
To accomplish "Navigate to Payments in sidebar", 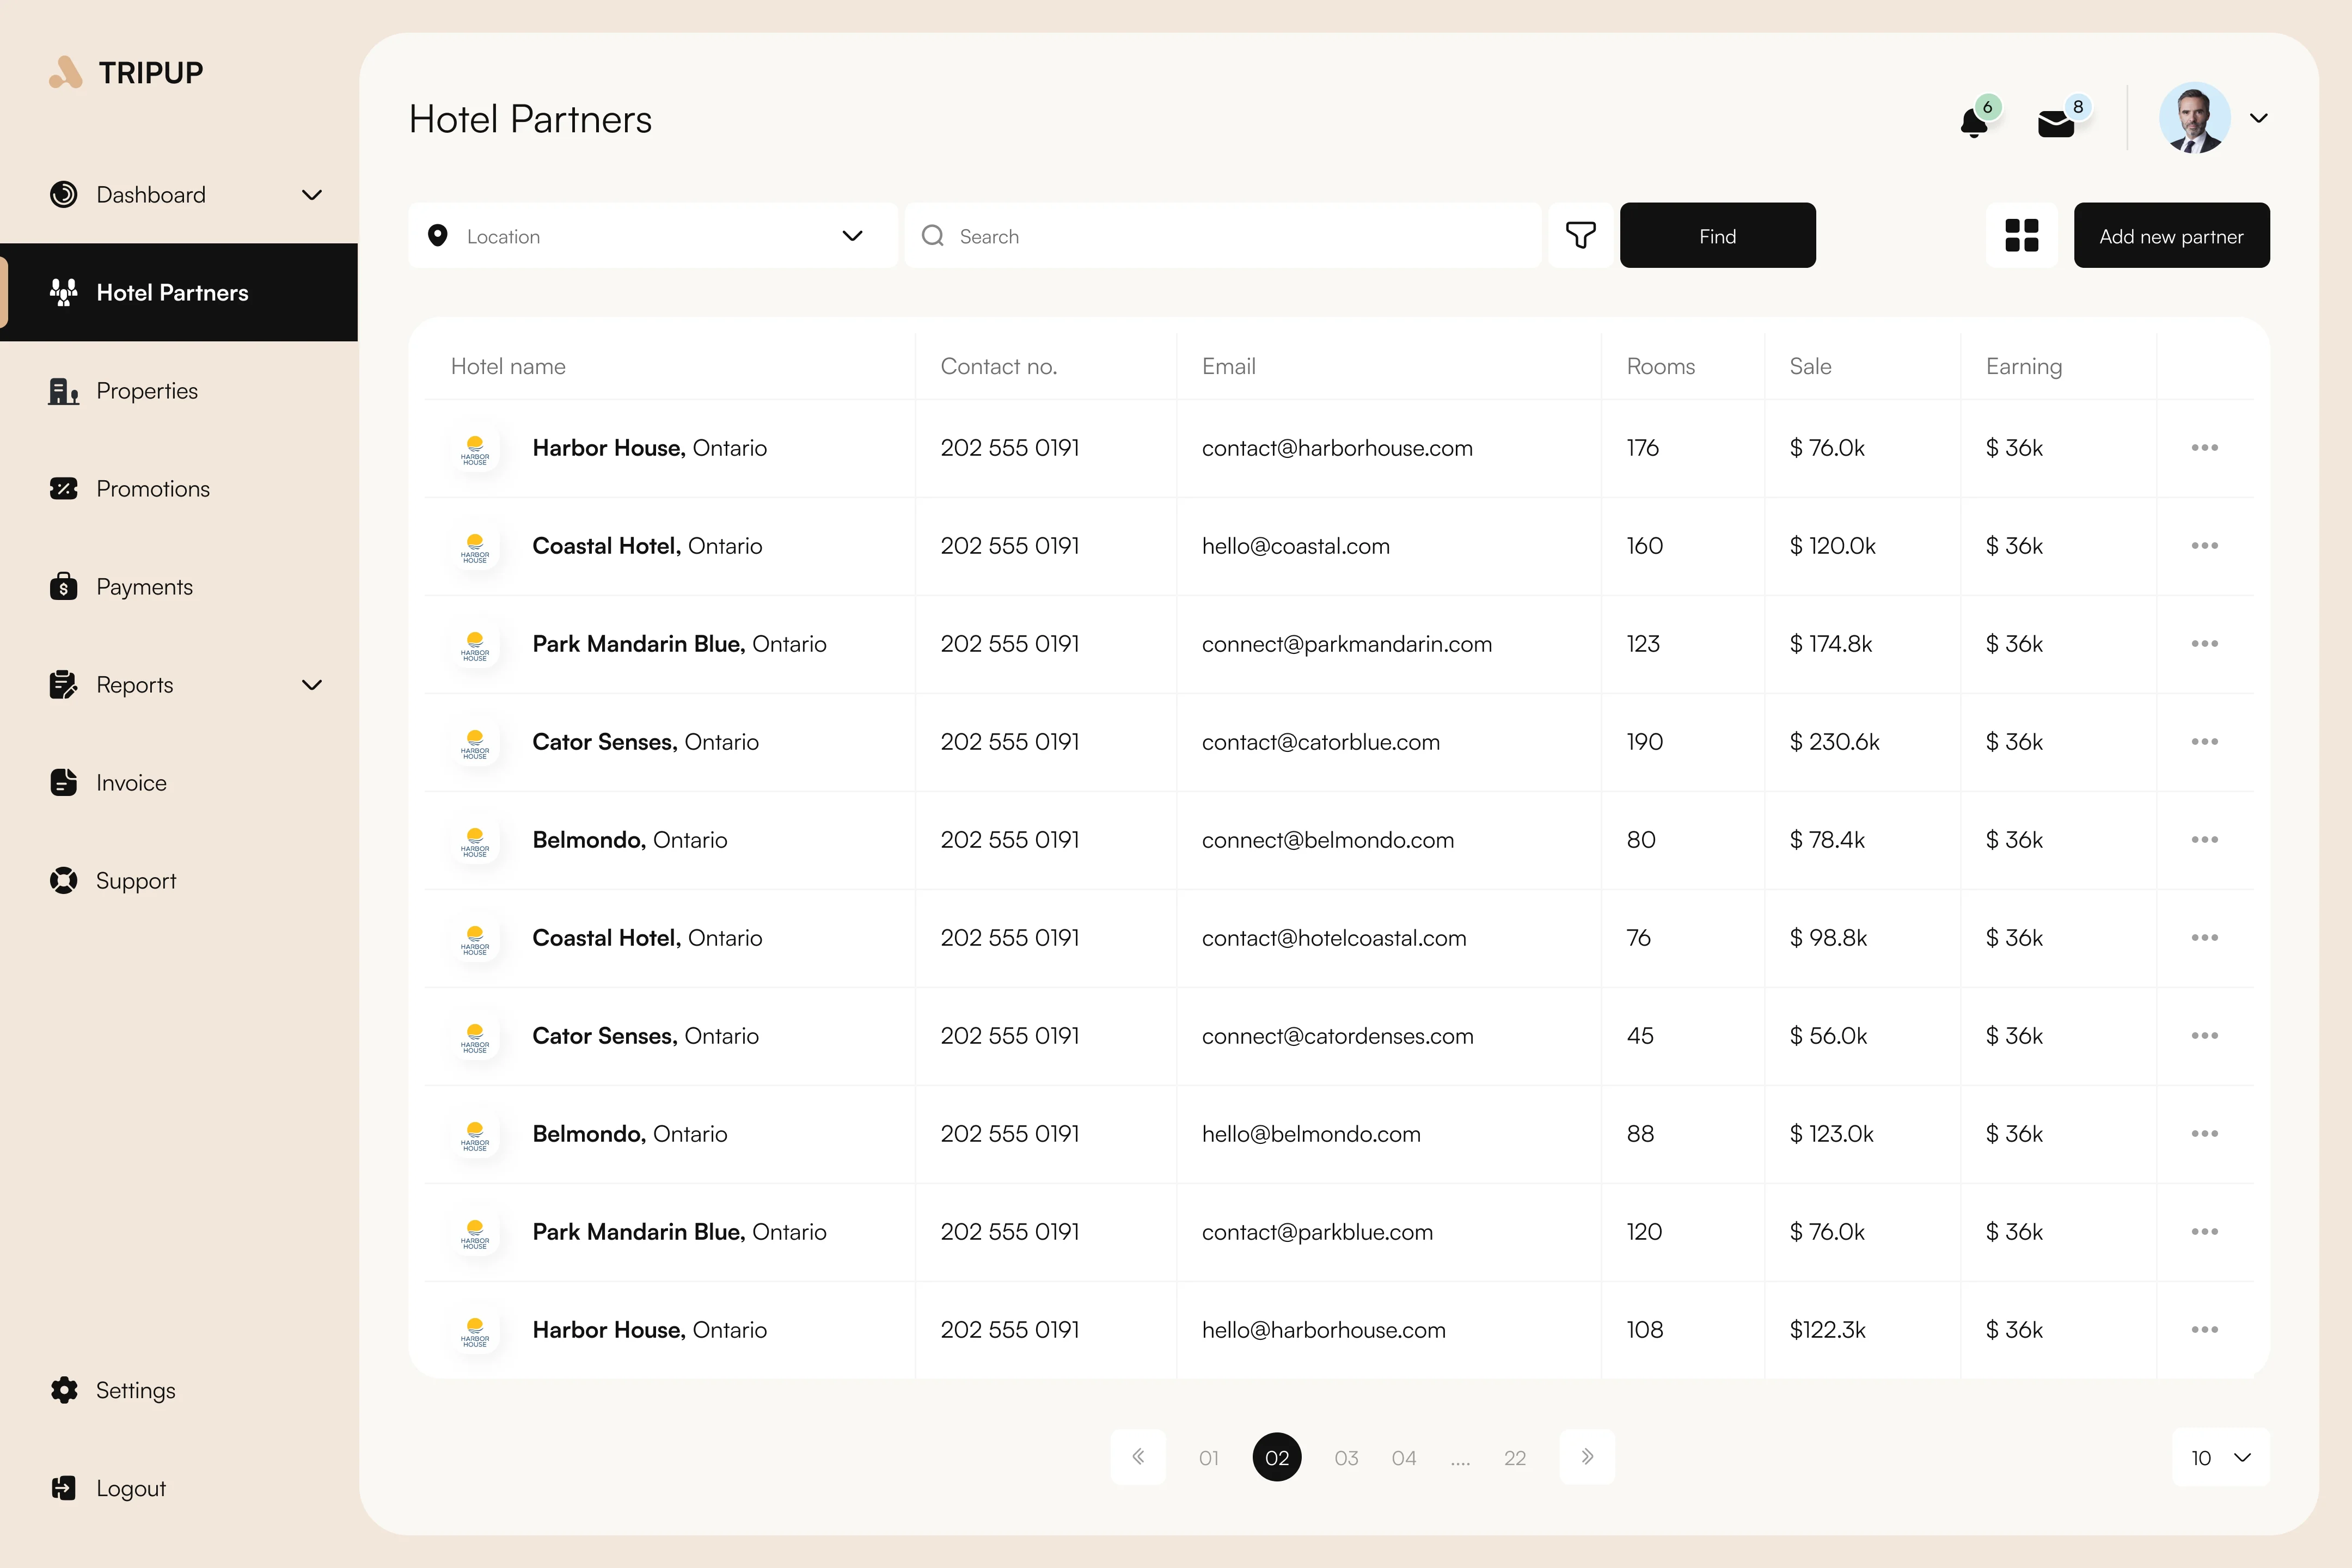I will coord(144,587).
